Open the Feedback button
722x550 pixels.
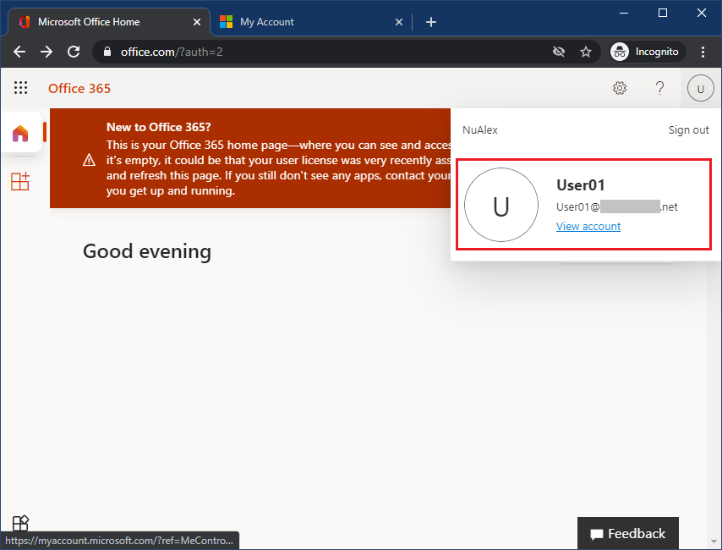pos(627,533)
